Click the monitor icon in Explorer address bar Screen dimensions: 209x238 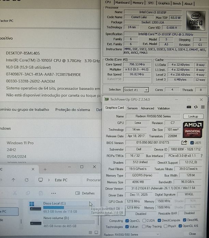(x=41, y=180)
